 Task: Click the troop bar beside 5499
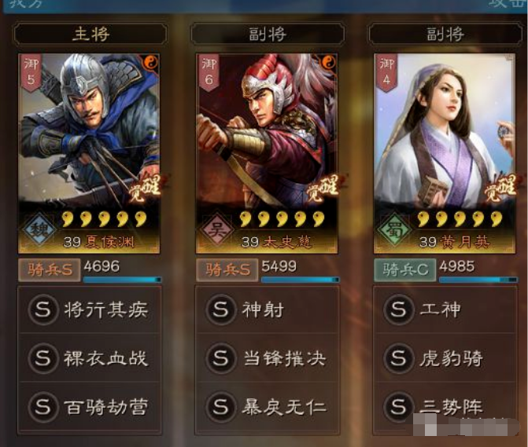tap(301, 280)
